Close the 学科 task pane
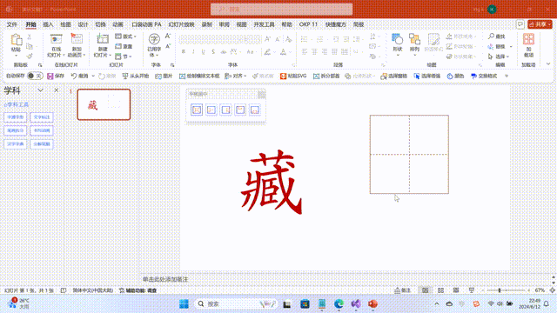The width and height of the screenshot is (557, 313). pyautogui.click(x=56, y=90)
